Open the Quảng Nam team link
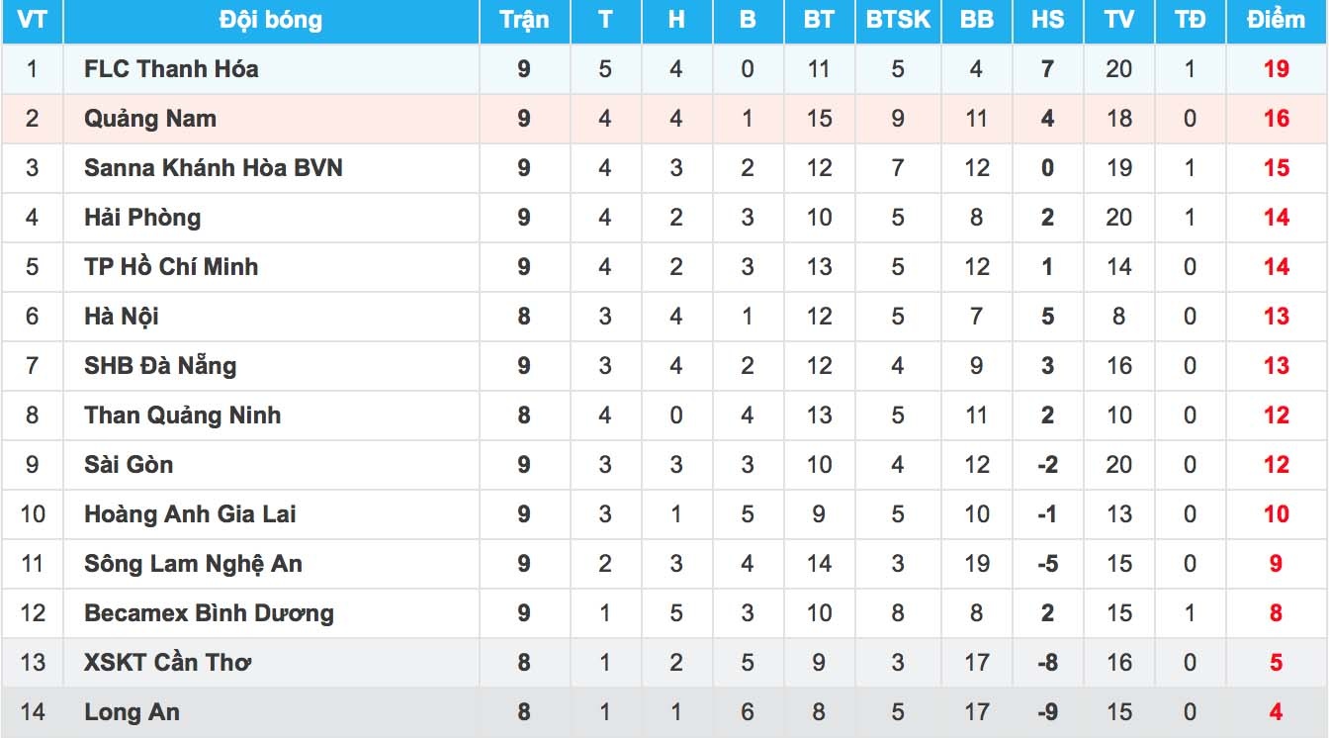Viewport: 1329px width, 738px height. (x=149, y=119)
